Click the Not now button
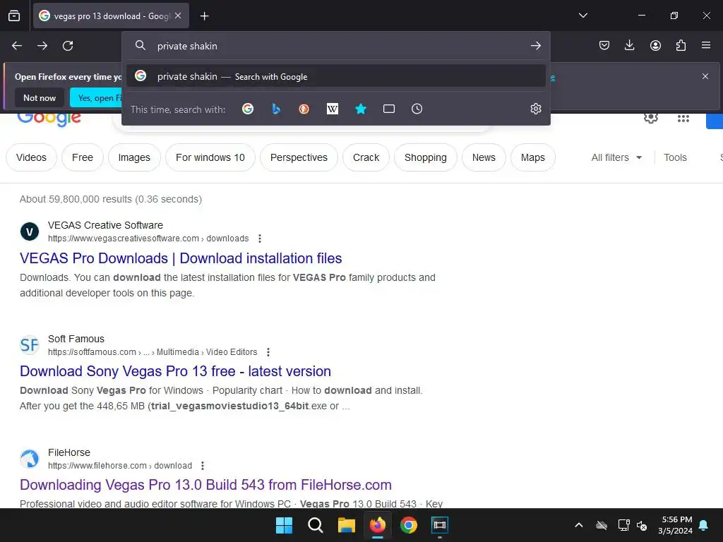The height and width of the screenshot is (542, 723). coord(40,97)
